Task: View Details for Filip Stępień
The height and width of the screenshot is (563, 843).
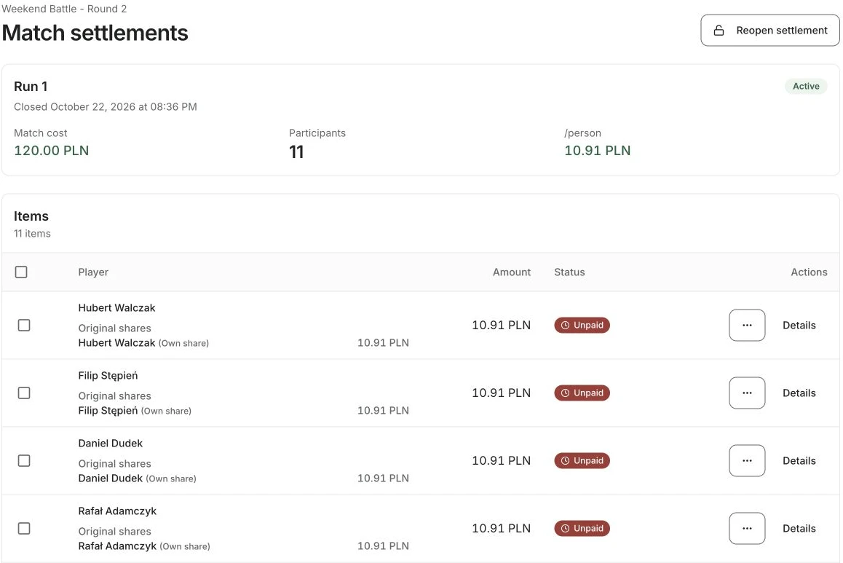Action: (x=799, y=393)
